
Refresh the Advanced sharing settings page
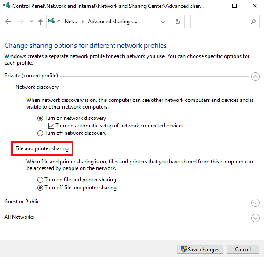pyautogui.click(x=177, y=22)
